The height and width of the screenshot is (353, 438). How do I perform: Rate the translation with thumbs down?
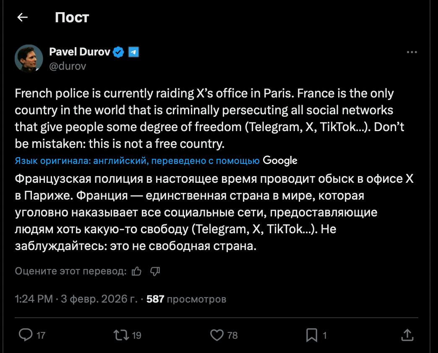[155, 272]
